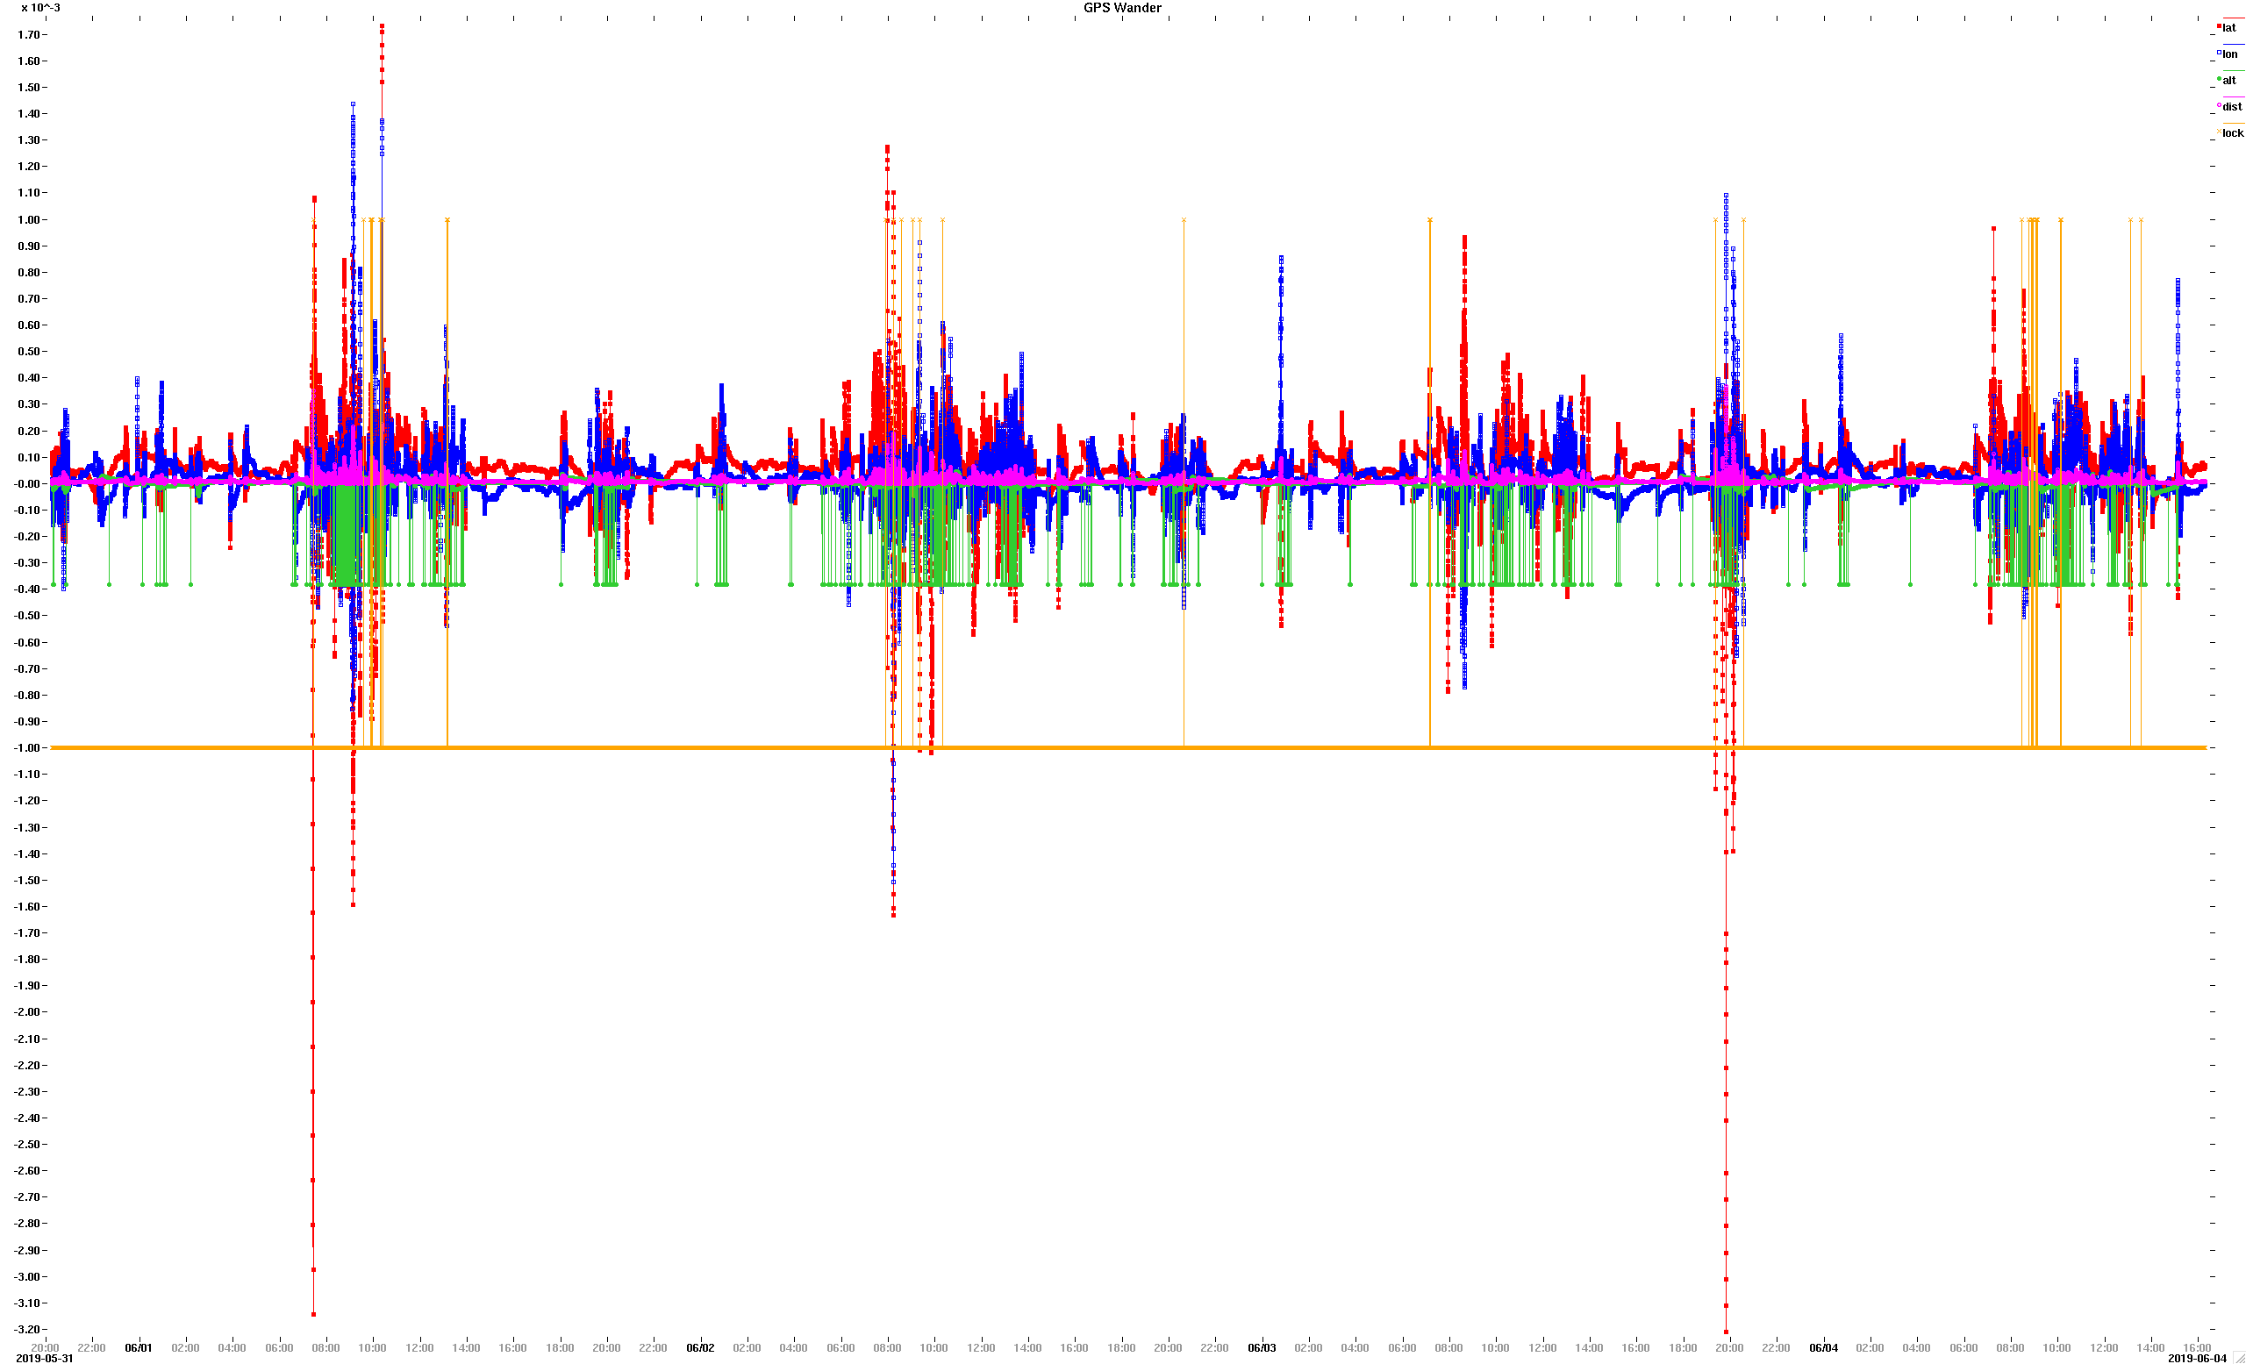2246x1364 pixels.
Task: Click the 06/04 date tick label
Action: coord(1823,1347)
